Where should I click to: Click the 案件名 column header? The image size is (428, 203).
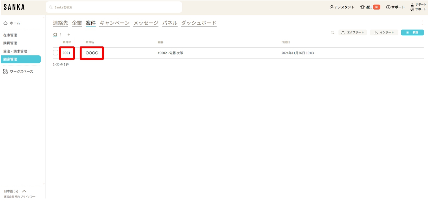tap(90, 42)
